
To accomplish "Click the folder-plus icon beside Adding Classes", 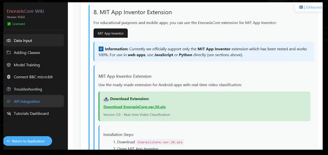I will [x=9, y=53].
